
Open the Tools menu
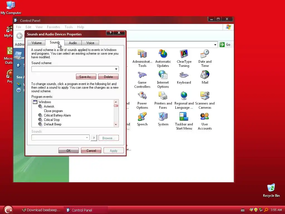pos(68,27)
